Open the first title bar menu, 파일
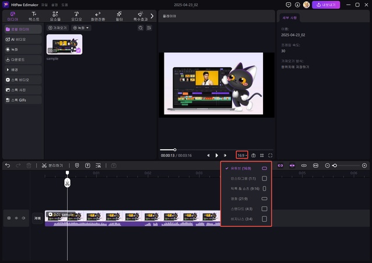Viewport: 372px width, 263px height. click(x=44, y=5)
